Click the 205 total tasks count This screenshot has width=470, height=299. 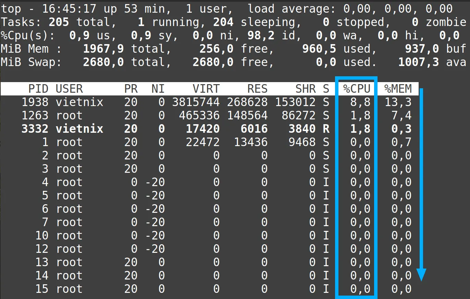[59, 22]
